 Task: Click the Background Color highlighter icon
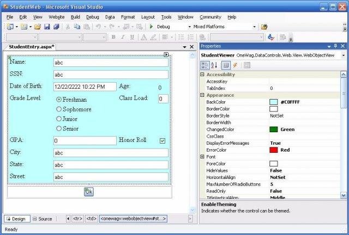coord(153,37)
